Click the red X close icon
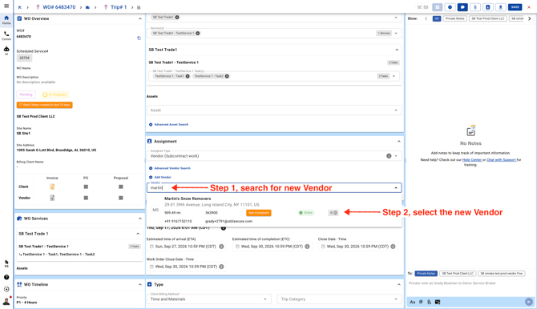This screenshot has height=309, width=537. [529, 7]
